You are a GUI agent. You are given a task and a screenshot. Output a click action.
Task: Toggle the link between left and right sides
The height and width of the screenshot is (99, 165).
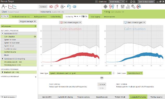point(102,78)
